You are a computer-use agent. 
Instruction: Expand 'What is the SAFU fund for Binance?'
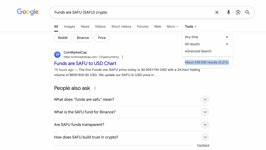click(205, 112)
